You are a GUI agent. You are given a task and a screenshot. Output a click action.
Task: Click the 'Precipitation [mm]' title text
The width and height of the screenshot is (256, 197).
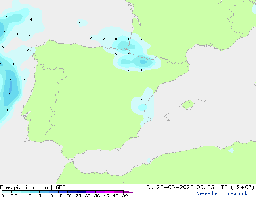point(26,187)
